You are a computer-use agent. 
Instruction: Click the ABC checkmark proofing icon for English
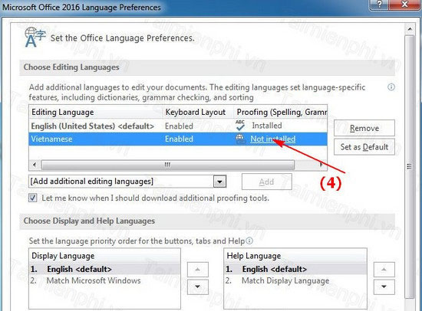tap(240, 126)
